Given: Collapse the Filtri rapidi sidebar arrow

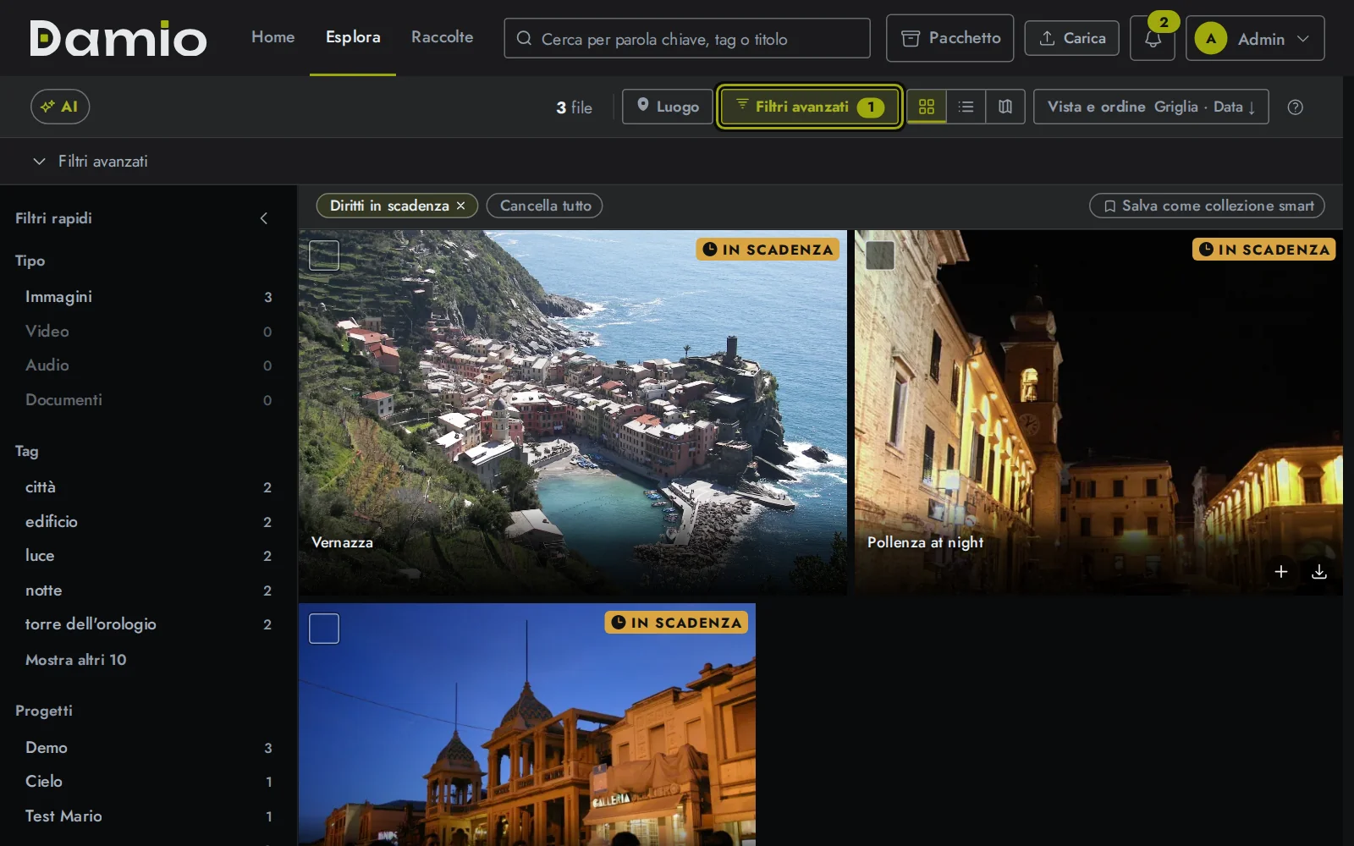Looking at the screenshot, I should [x=264, y=218].
